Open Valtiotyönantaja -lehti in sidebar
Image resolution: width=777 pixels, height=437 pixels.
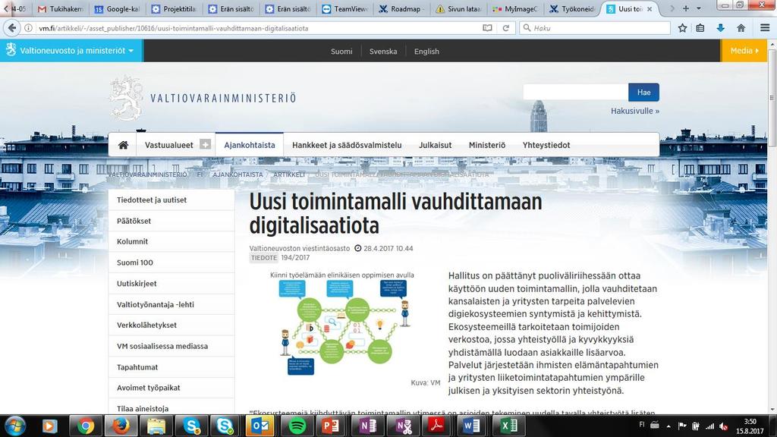tap(171, 304)
